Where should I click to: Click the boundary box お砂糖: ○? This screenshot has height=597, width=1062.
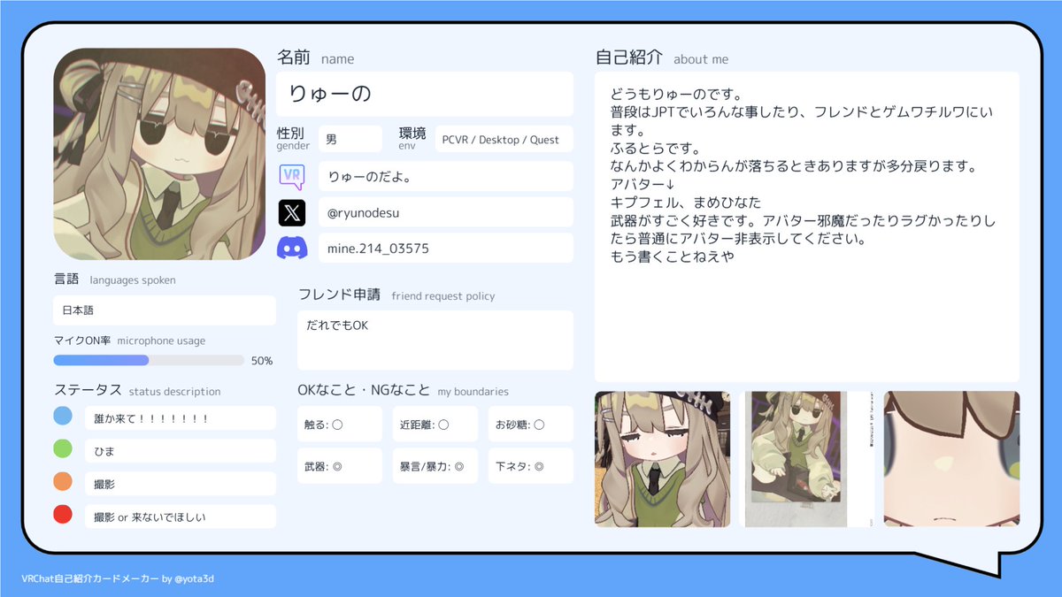click(x=531, y=425)
